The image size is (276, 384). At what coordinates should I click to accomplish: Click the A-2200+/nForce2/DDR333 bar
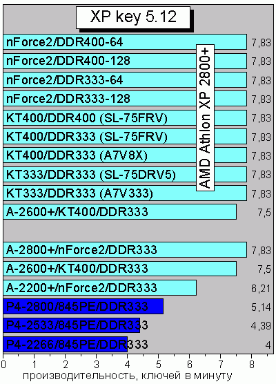(x=100, y=288)
